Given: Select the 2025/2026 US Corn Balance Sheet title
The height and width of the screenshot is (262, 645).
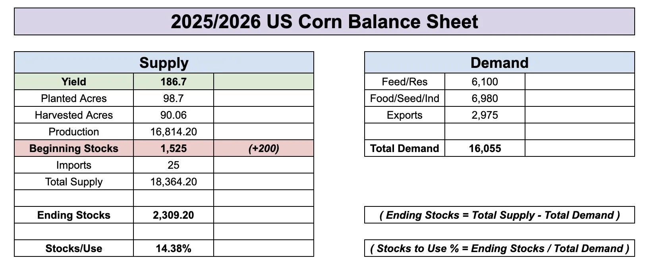Looking at the screenshot, I should click(324, 21).
